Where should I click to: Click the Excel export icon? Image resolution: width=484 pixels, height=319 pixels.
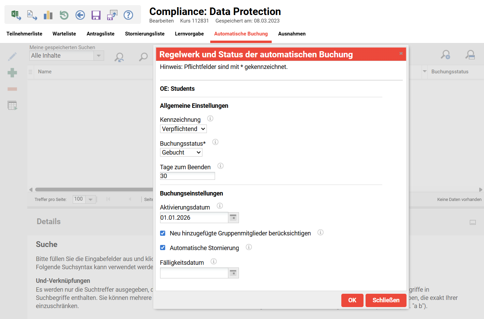click(16, 15)
